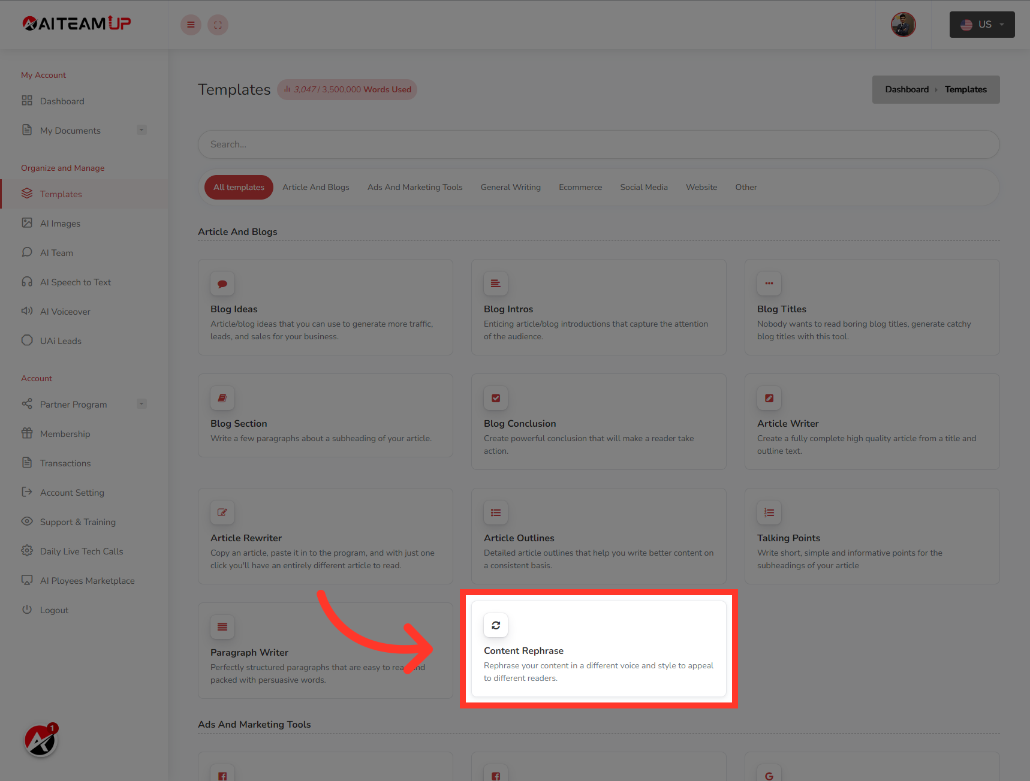This screenshot has height=781, width=1030.
Task: Click the words used counter badge
Action: pyautogui.click(x=347, y=89)
